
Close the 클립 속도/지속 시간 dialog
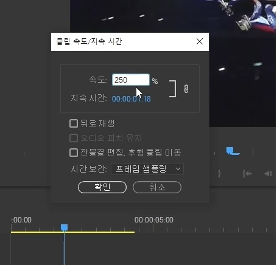(200, 41)
